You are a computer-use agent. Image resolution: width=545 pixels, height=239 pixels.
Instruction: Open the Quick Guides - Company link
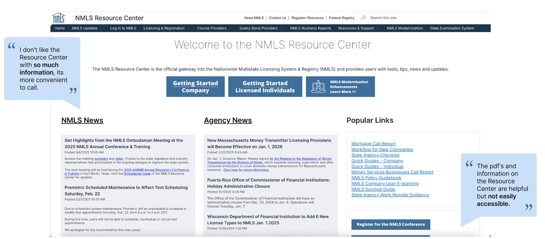(x=377, y=161)
